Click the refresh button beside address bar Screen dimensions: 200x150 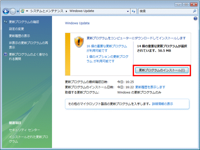[x=133, y=11]
